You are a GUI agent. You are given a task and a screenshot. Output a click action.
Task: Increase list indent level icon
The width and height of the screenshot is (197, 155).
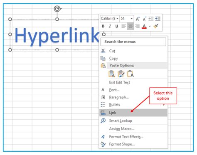(x=158, y=19)
